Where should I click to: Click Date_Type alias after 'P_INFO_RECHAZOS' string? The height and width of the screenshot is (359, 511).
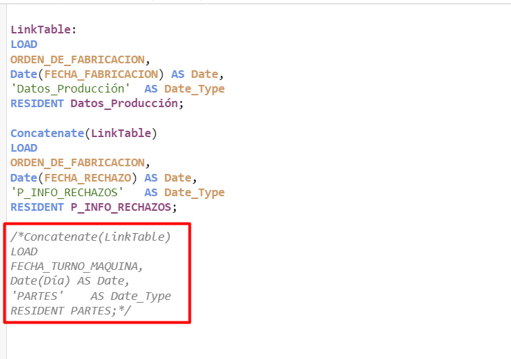click(x=194, y=192)
